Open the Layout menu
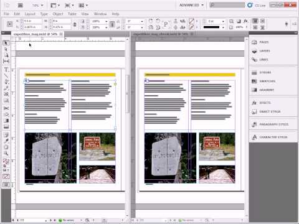 pyautogui.click(x=30, y=14)
